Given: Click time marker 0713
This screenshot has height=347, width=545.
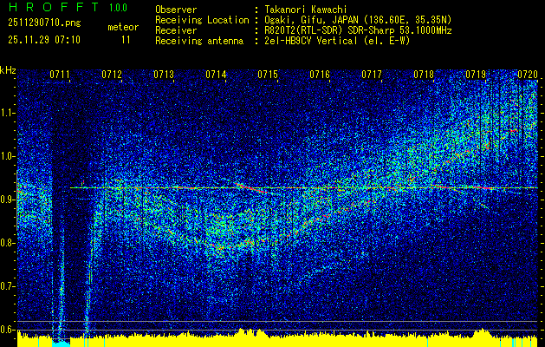Looking at the screenshot, I should pos(164,75).
